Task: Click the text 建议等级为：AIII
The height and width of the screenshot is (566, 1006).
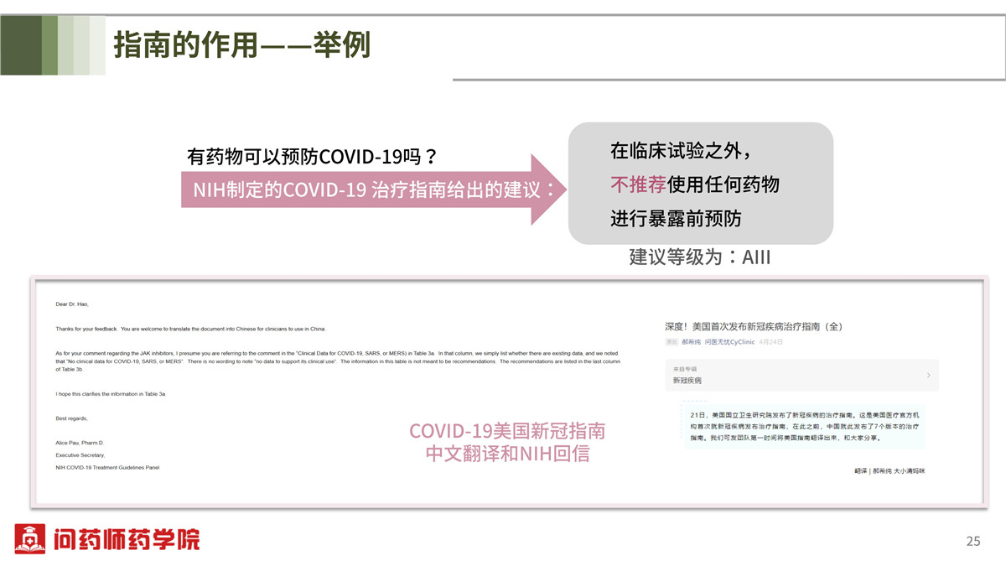Action: [700, 257]
